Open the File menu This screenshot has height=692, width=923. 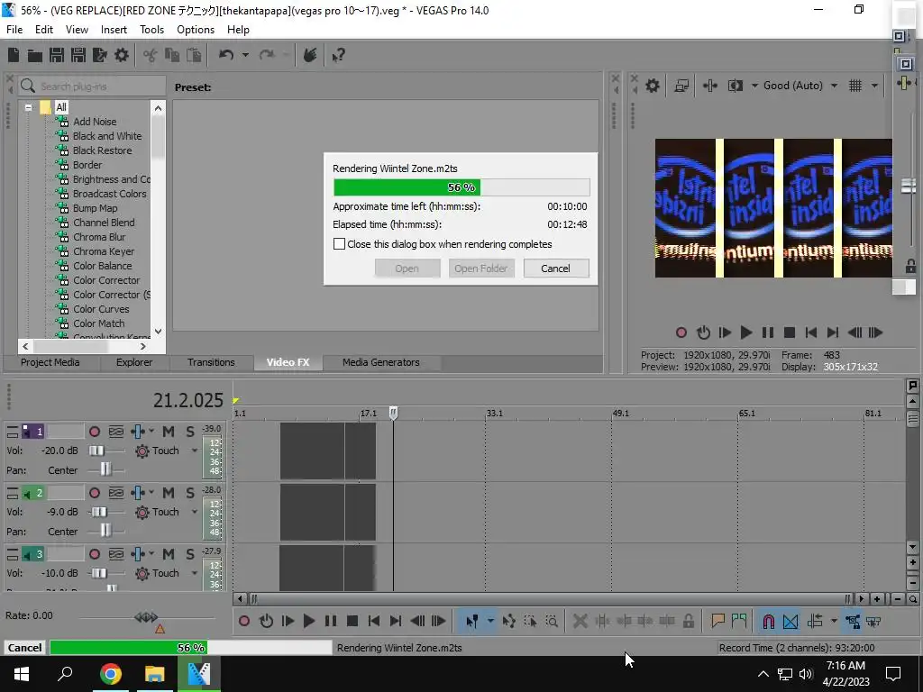click(14, 30)
